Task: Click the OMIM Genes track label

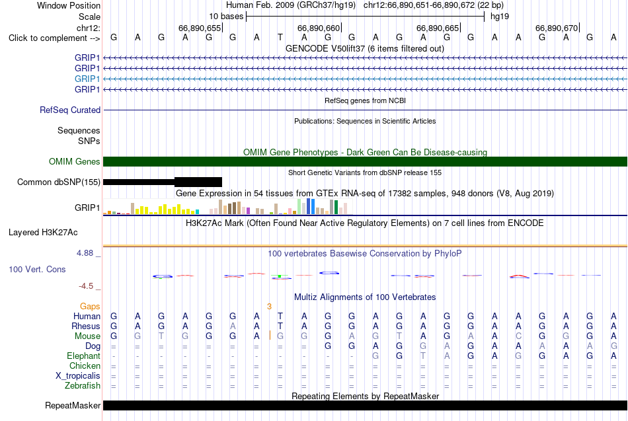Action: [x=74, y=161]
